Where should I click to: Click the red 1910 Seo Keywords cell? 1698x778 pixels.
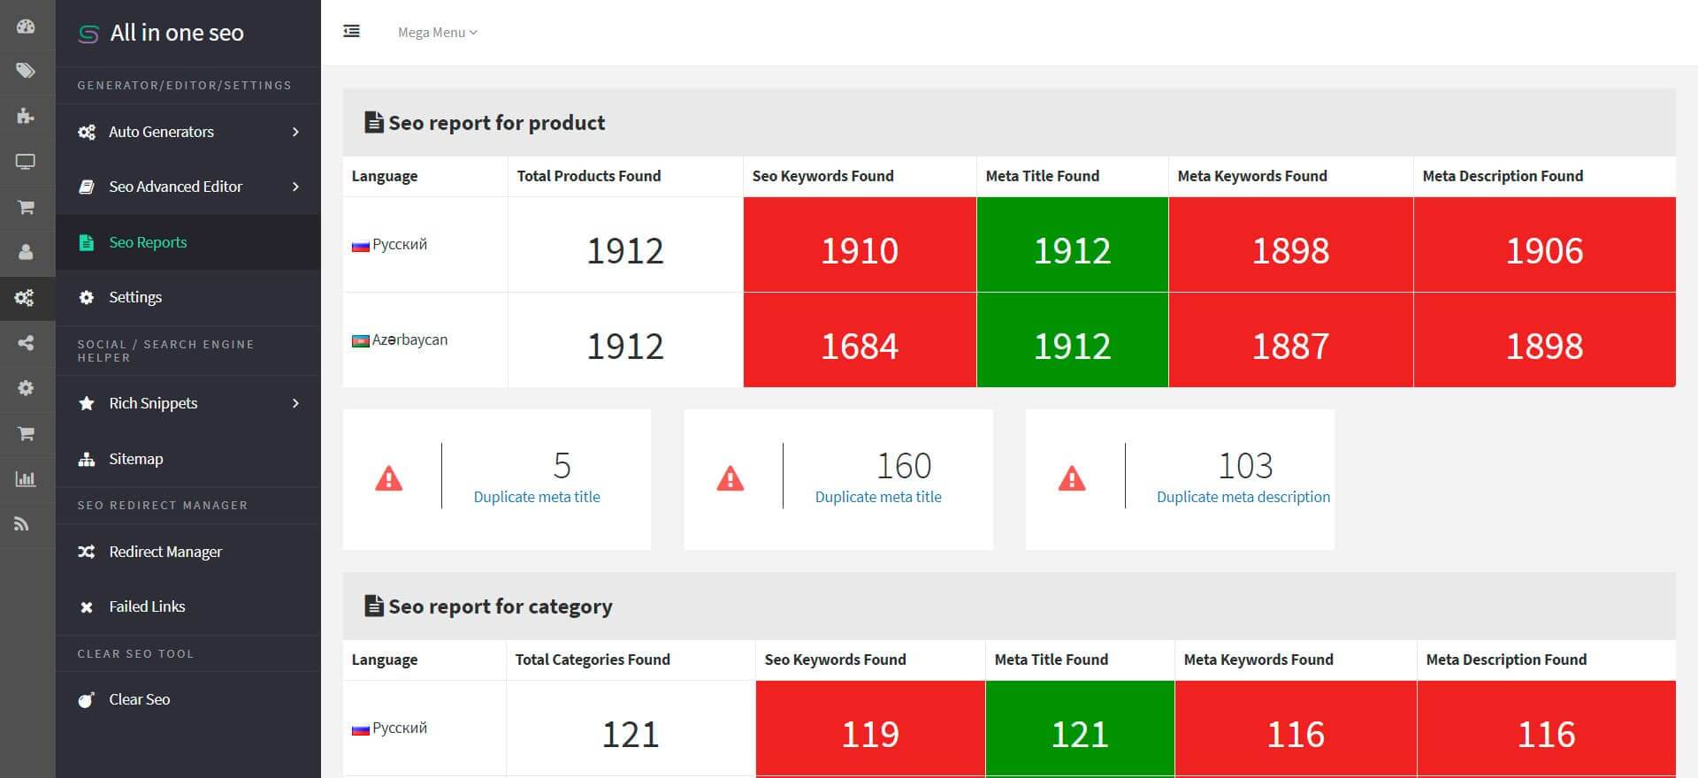[x=860, y=245]
